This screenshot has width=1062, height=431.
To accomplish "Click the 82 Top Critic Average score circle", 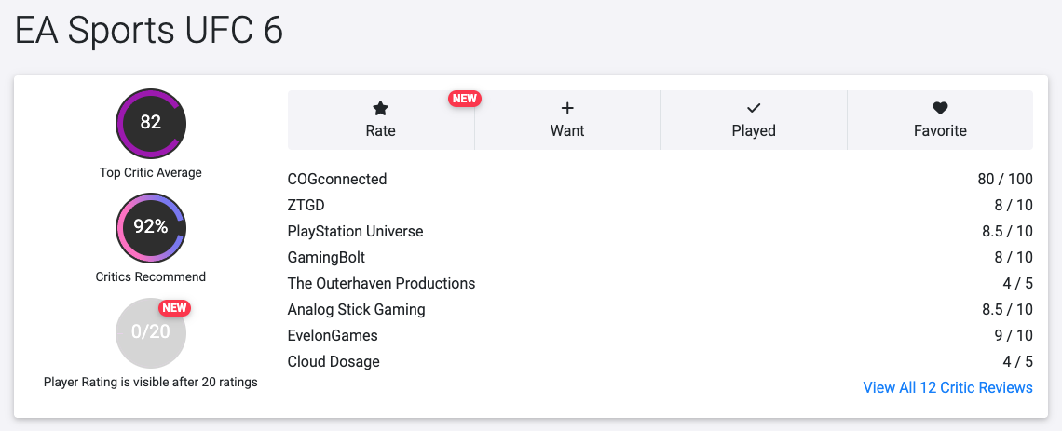I will click(x=150, y=123).
